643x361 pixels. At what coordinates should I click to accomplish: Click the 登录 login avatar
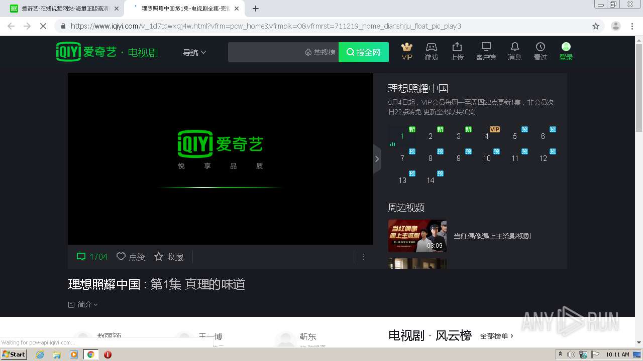coord(566,47)
